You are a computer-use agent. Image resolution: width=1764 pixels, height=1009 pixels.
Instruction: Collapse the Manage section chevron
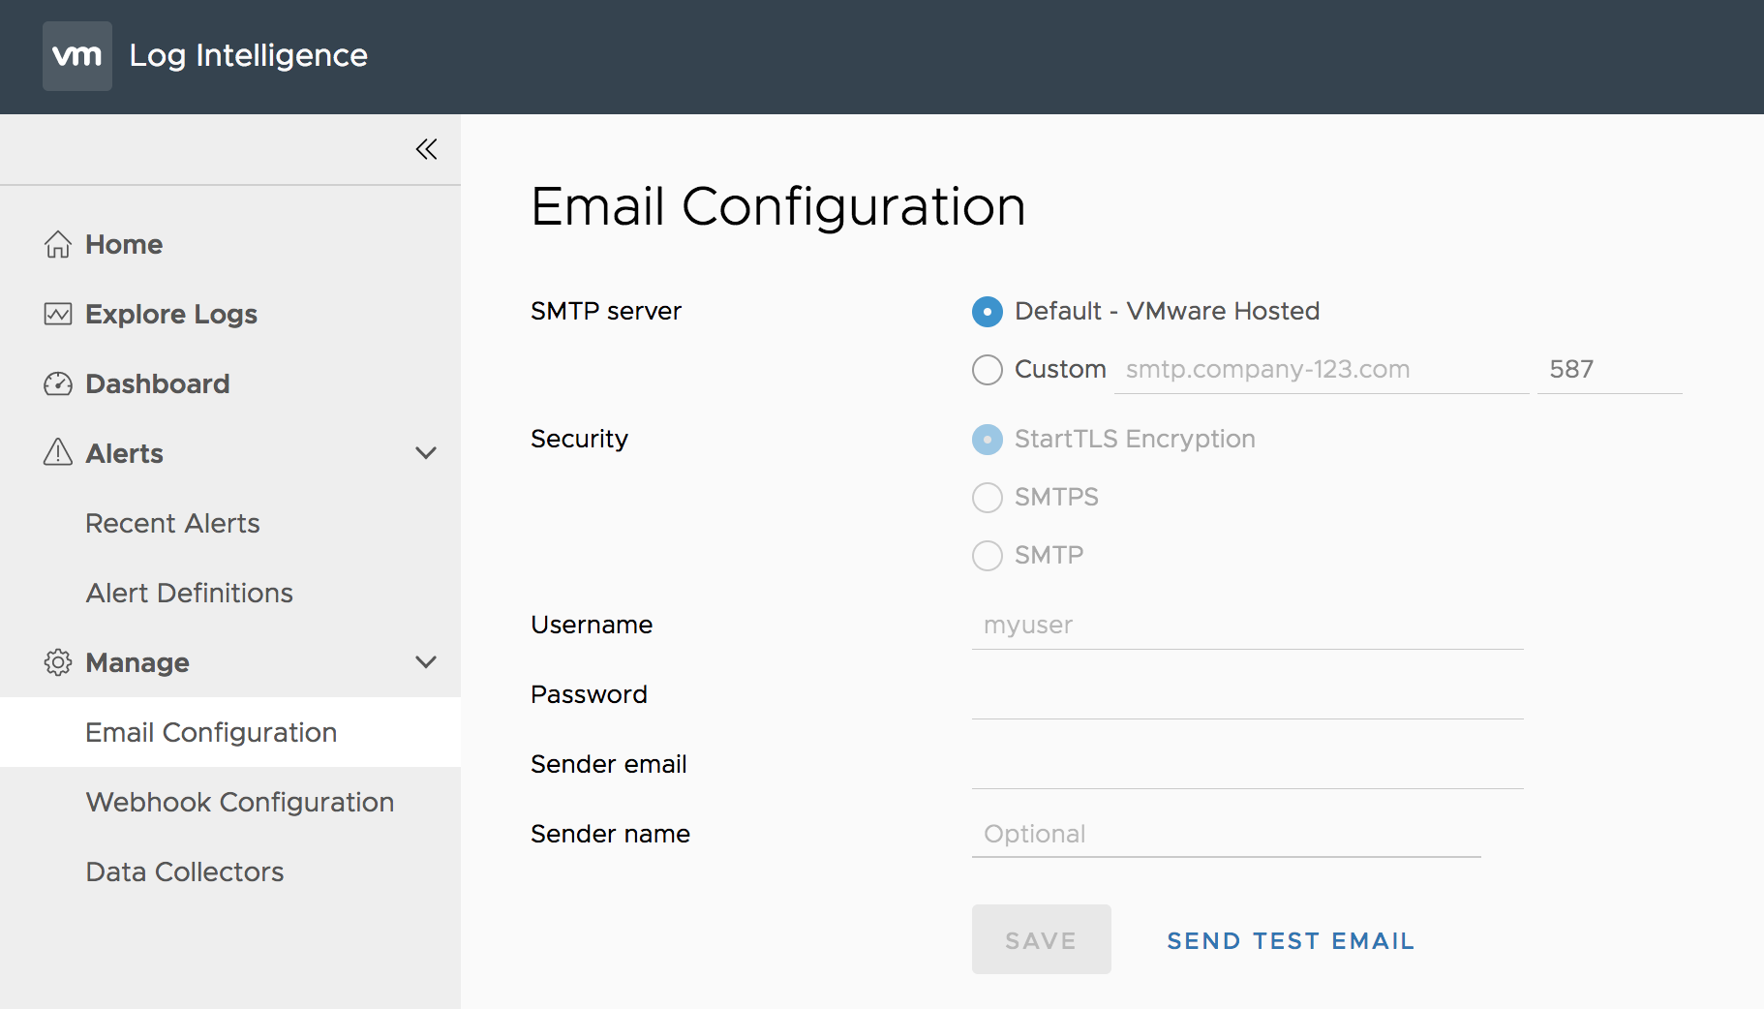coord(426,662)
